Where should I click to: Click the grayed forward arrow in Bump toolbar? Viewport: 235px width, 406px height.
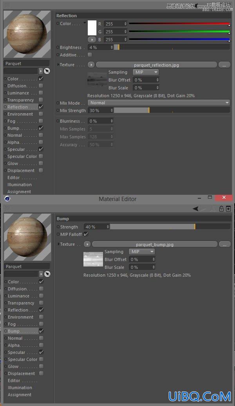pyautogui.click(x=204, y=209)
